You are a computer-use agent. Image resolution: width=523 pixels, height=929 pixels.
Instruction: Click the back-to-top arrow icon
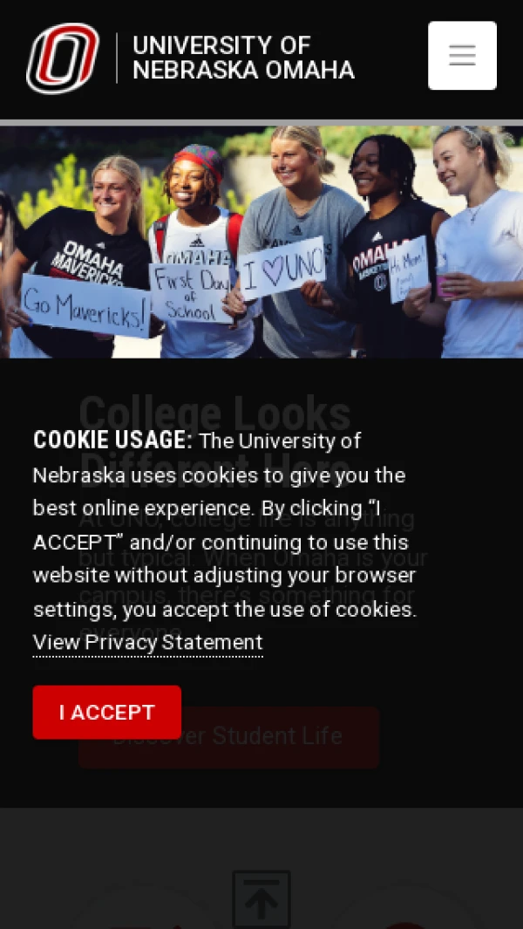pos(261,898)
